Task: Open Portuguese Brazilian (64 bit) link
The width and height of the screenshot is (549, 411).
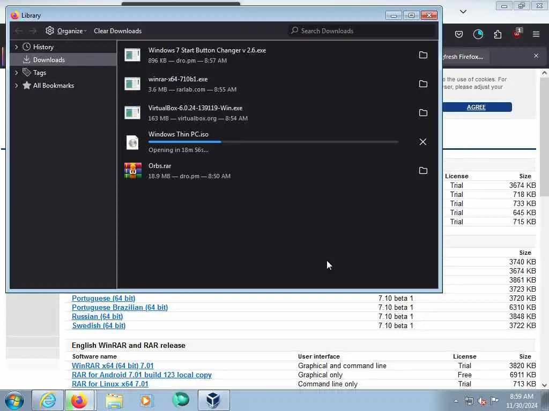Action: click(120, 307)
